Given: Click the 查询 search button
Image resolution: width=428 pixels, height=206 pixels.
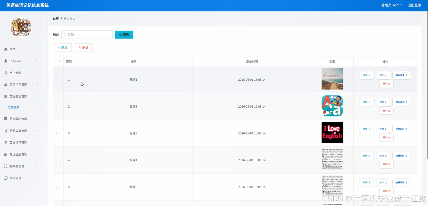Looking at the screenshot, I should [124, 35].
